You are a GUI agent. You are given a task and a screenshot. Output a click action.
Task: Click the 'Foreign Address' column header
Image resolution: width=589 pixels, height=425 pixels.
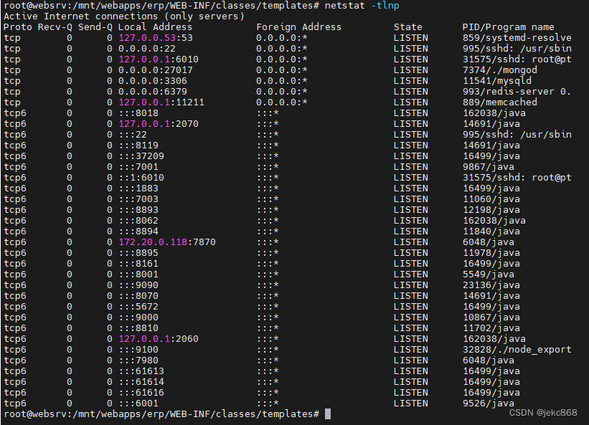click(x=298, y=27)
